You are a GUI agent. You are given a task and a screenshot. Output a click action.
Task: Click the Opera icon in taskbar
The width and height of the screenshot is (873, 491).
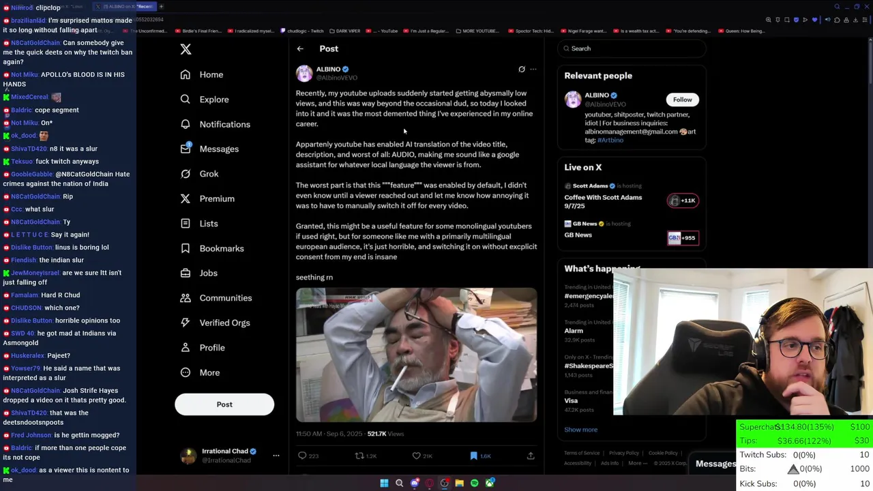click(430, 483)
